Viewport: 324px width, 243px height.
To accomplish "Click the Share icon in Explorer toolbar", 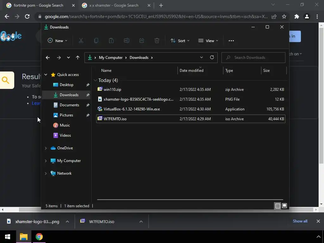I will click(142, 40).
